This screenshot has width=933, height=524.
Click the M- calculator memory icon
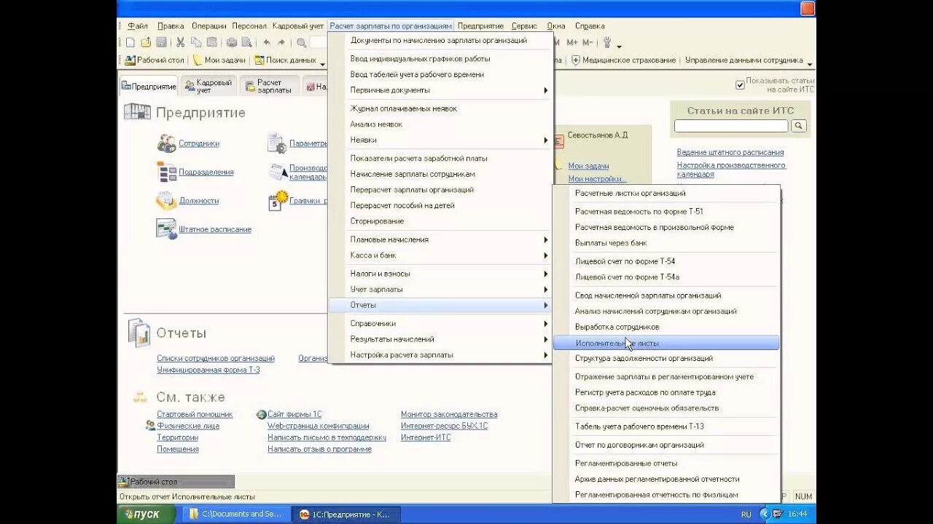(588, 42)
